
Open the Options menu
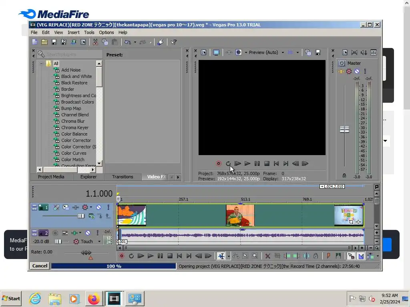coord(107,32)
